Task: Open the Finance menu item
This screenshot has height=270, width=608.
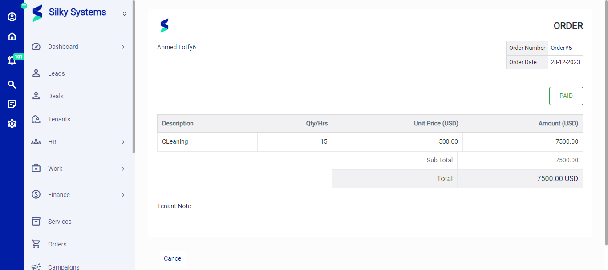Action: pyautogui.click(x=79, y=195)
